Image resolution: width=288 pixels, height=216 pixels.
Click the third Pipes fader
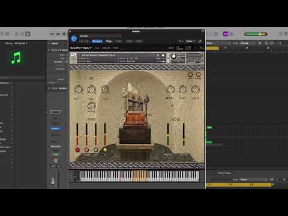click(96, 134)
